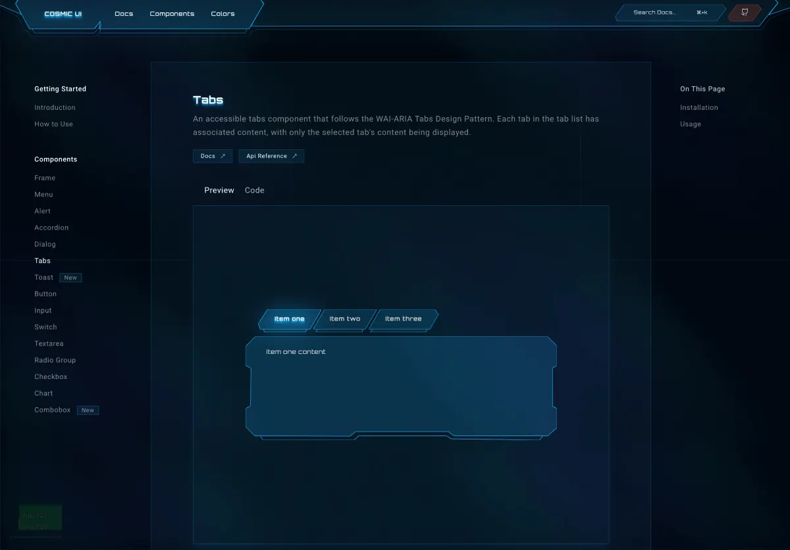Open the Toast component page
Viewport: 790px width, 550px height.
pos(44,278)
